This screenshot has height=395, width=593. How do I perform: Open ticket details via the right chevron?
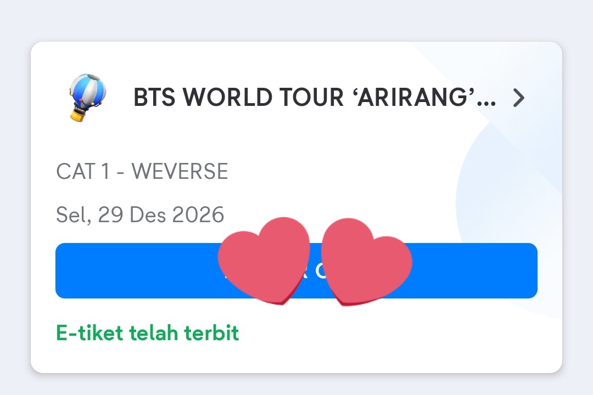click(519, 98)
